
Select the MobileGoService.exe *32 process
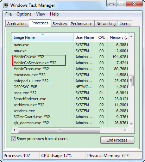coord(70,63)
